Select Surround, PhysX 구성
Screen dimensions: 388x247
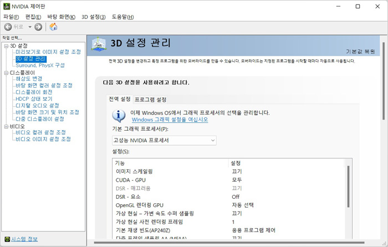40,65
